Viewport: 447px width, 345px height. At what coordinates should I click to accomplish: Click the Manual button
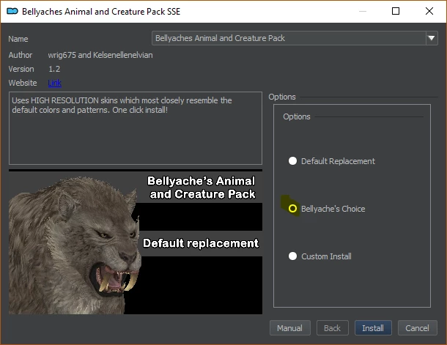[x=290, y=328]
